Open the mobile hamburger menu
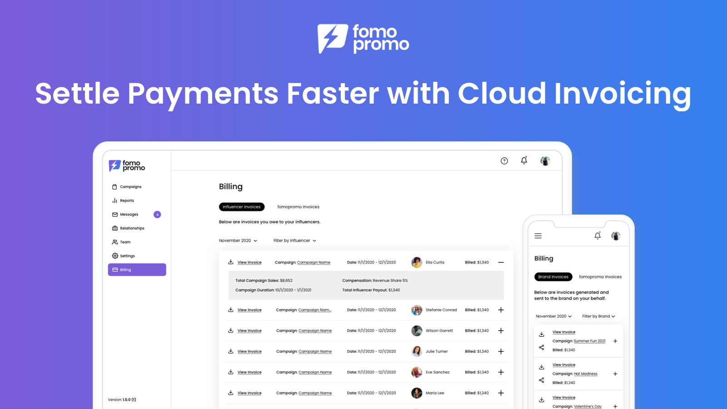The height and width of the screenshot is (409, 727). (538, 236)
